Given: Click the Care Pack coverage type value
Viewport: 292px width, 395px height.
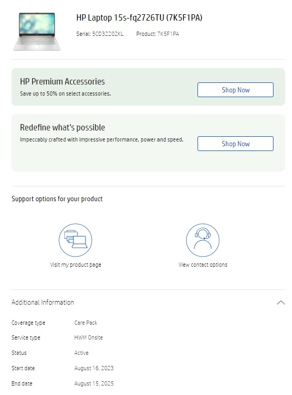Looking at the screenshot, I should pyautogui.click(x=86, y=323).
